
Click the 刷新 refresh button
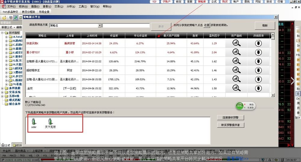(265, 25)
